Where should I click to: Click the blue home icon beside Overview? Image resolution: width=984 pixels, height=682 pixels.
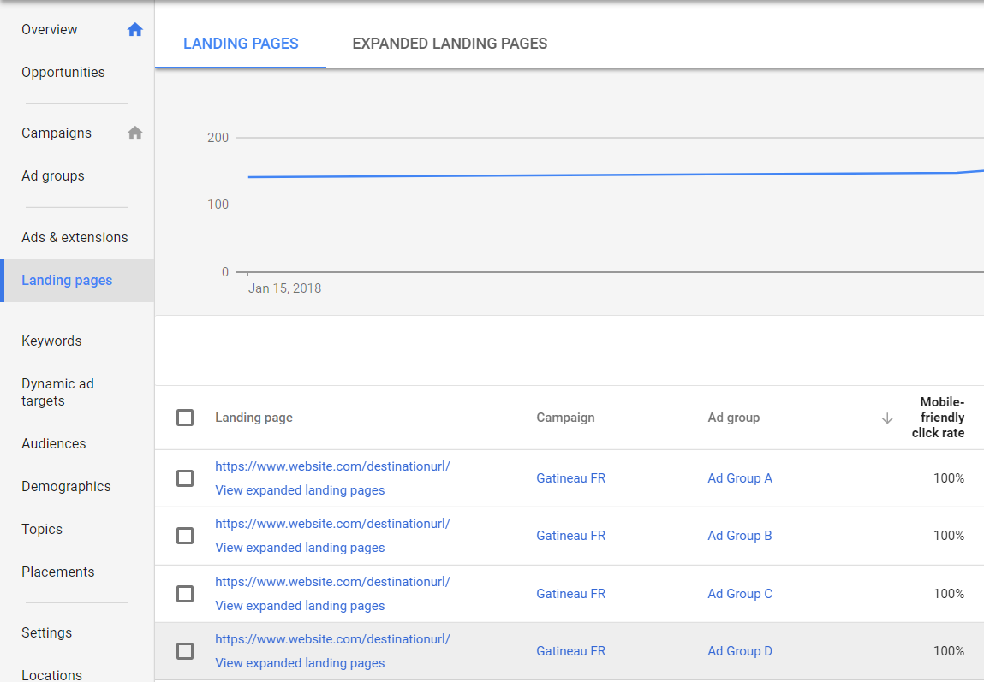[x=135, y=29]
